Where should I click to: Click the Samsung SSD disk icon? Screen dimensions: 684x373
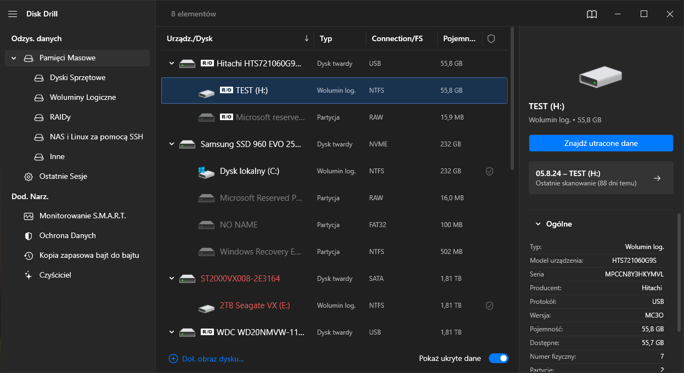[188, 144]
